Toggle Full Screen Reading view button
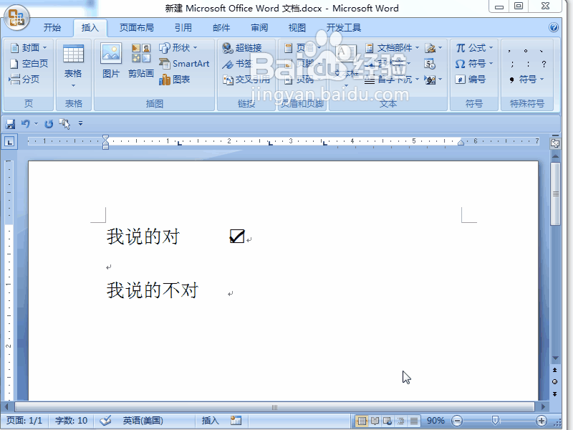Screen dimensions: 573x430 [374, 421]
